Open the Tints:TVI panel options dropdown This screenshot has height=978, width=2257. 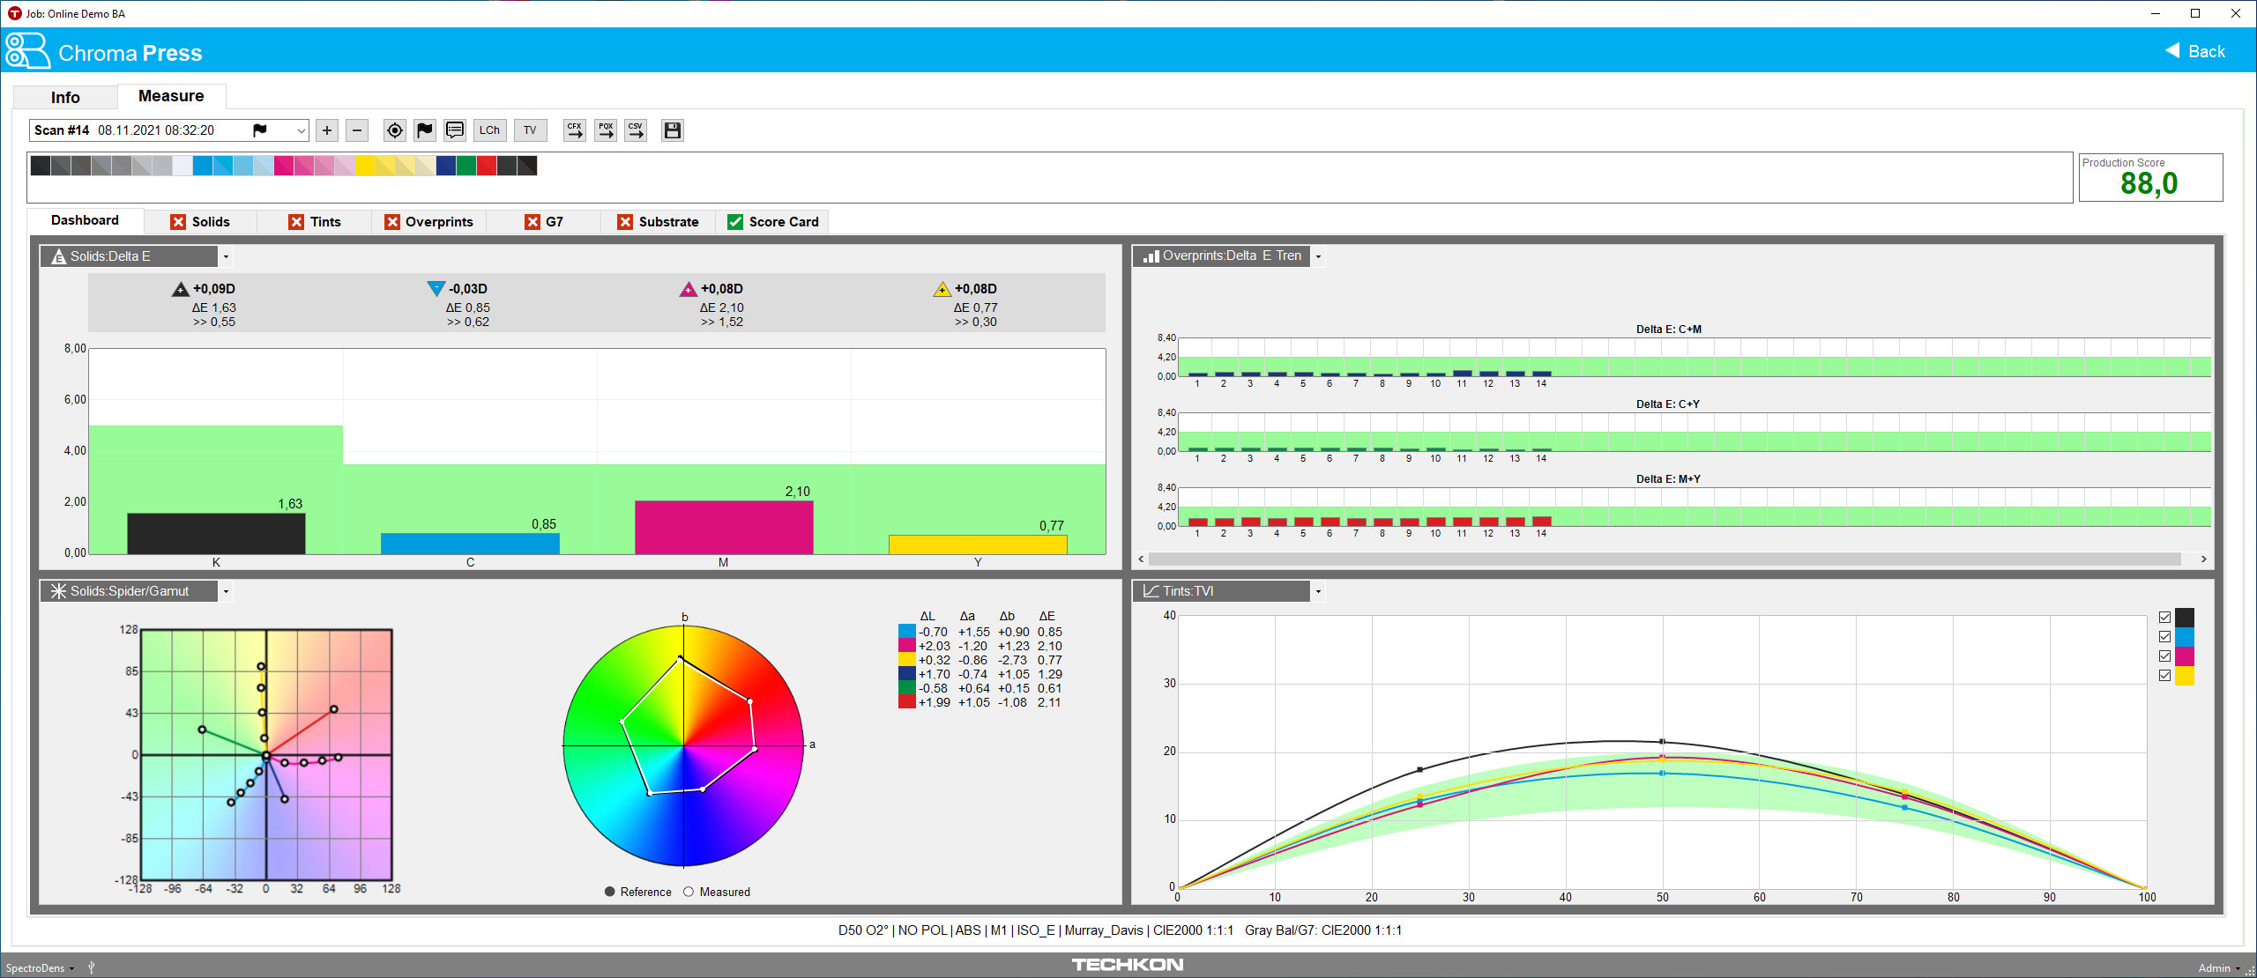click(x=1319, y=591)
